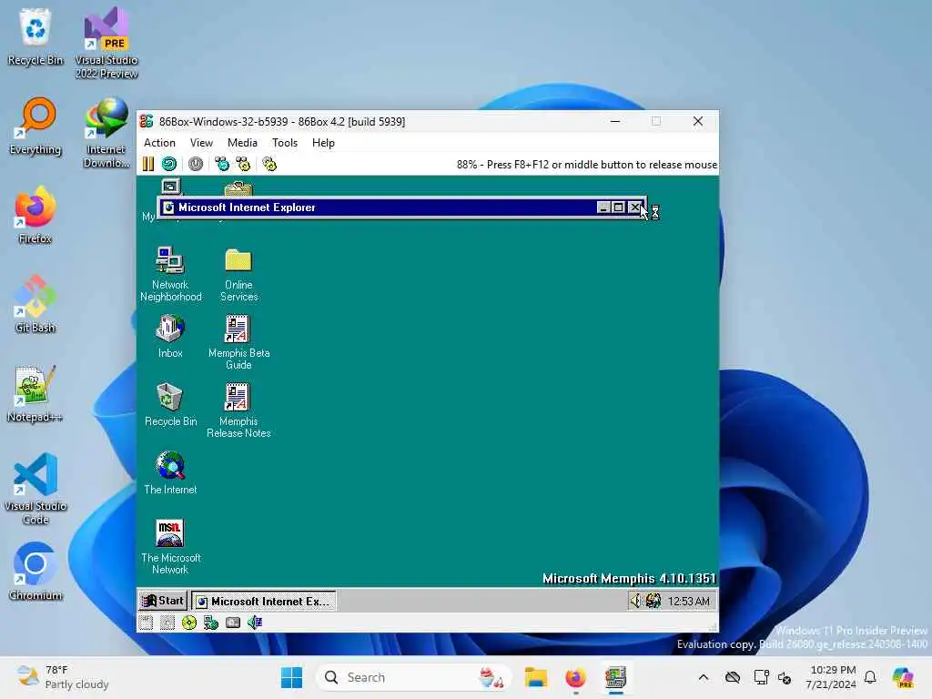Click the CD-ROM disc status bar icon

pyautogui.click(x=189, y=623)
